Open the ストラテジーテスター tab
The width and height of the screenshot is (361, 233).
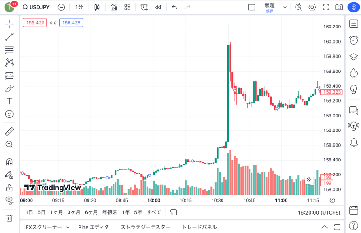pyautogui.click(x=145, y=227)
